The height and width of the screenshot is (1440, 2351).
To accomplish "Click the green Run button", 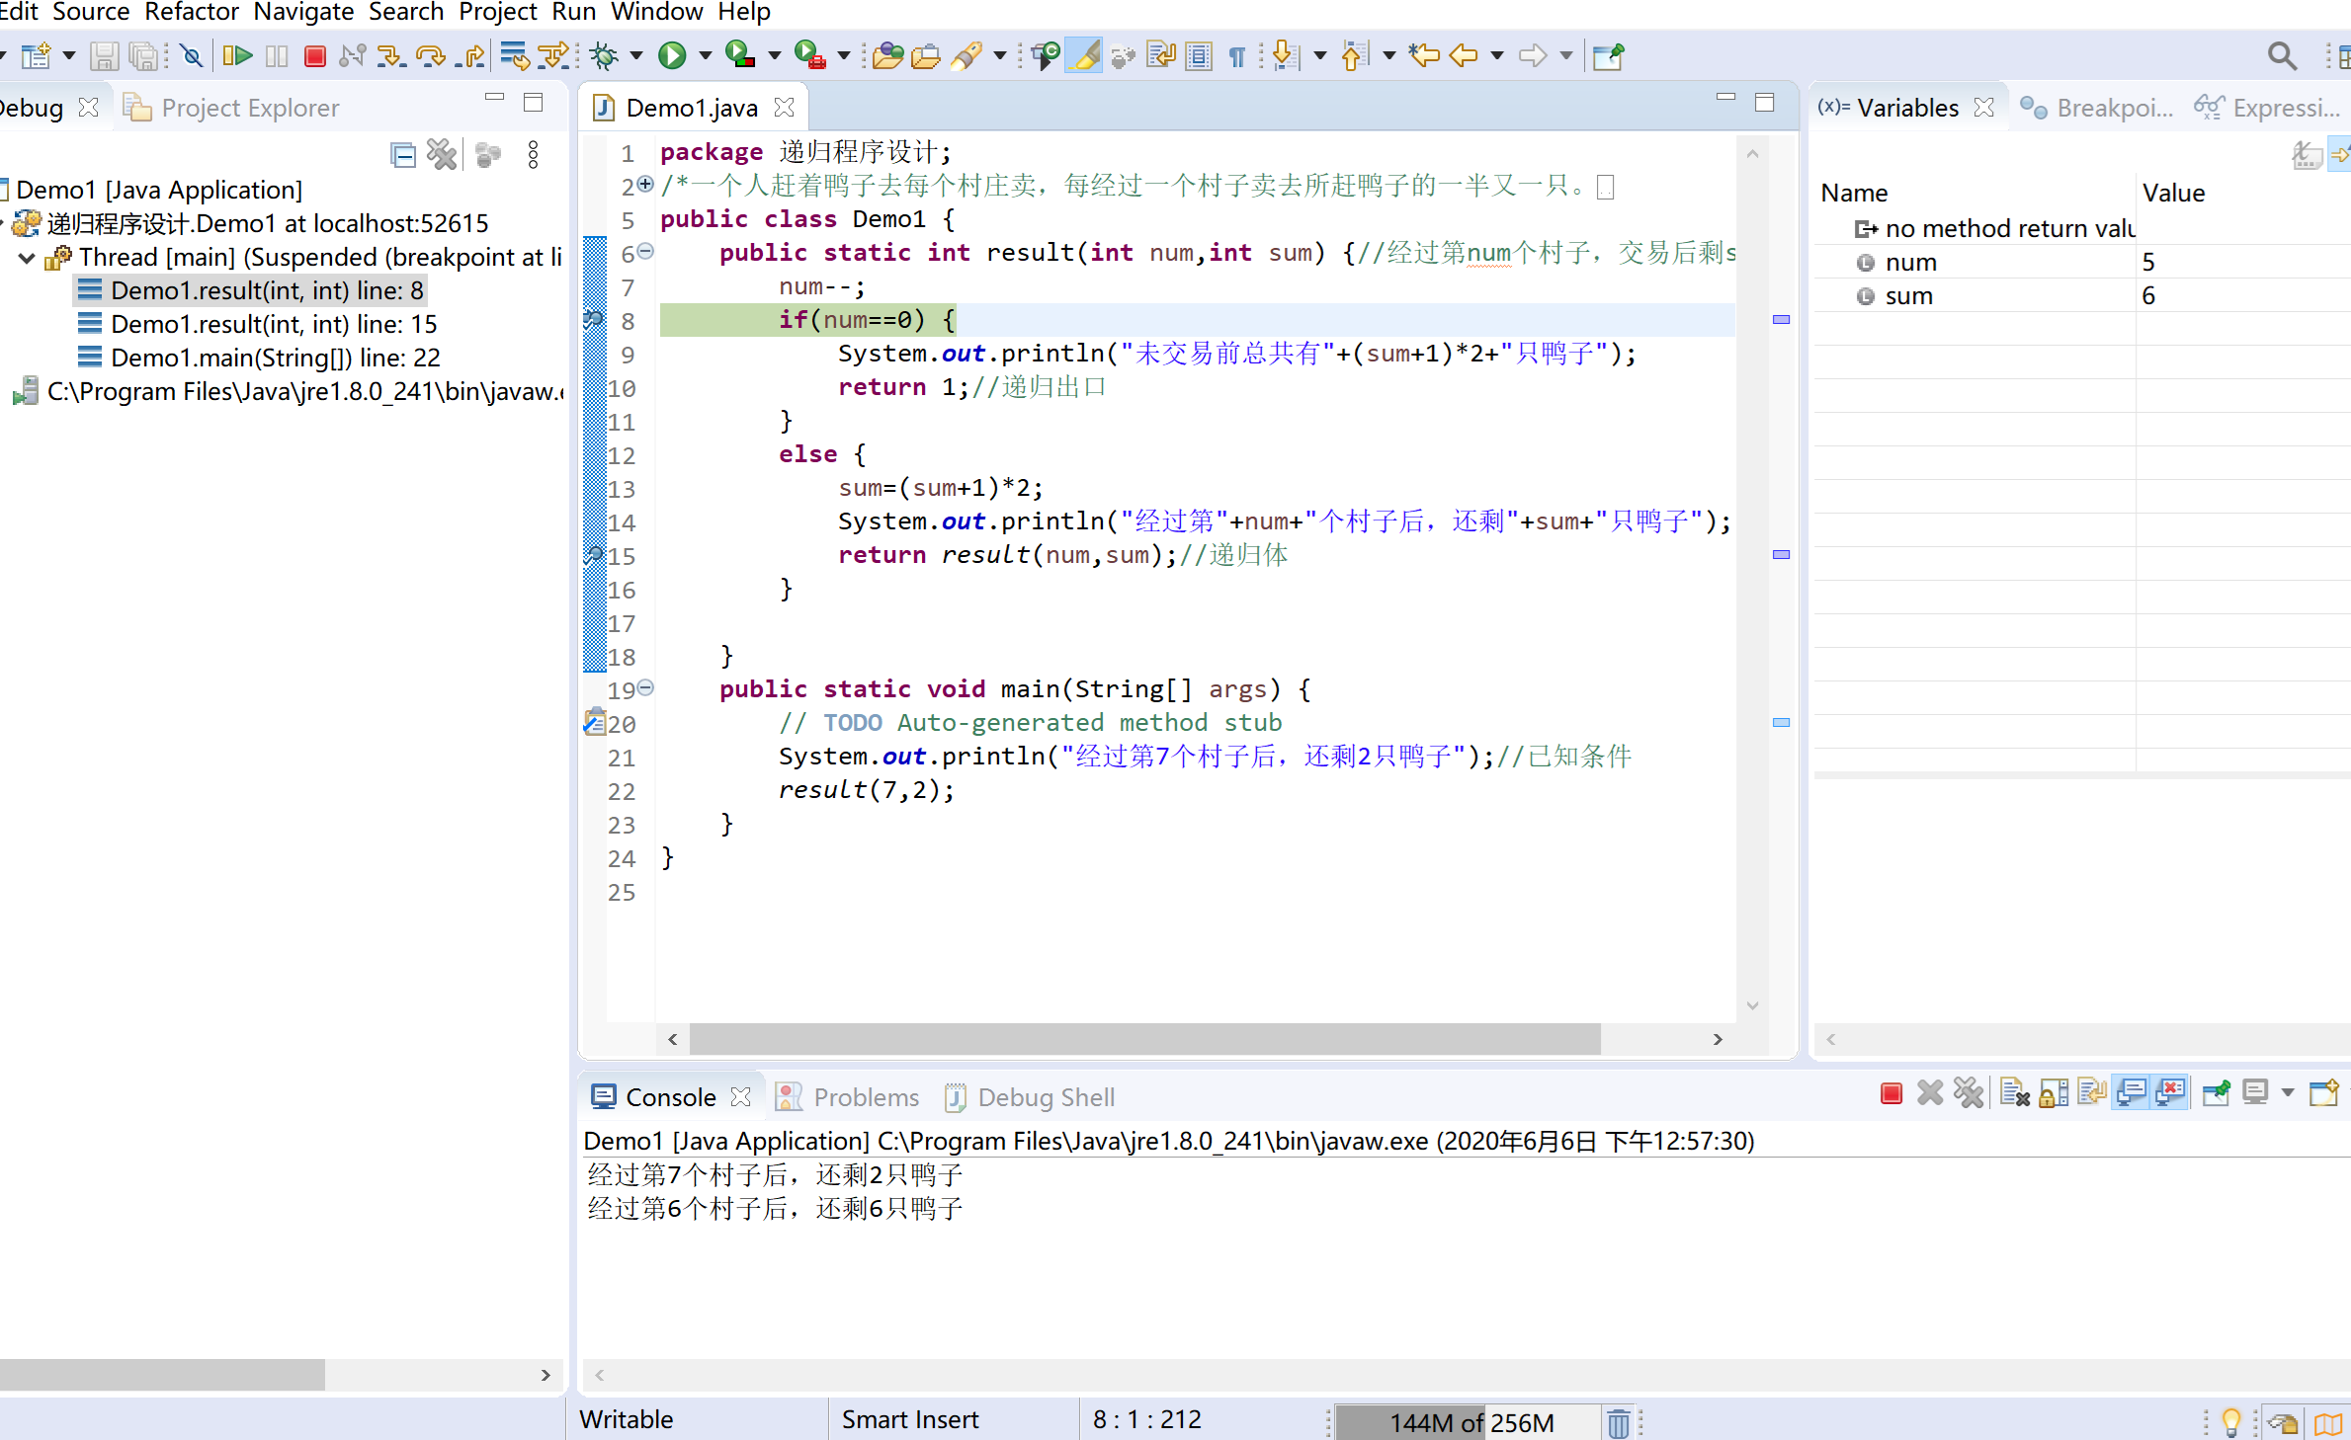I will pos(672,56).
